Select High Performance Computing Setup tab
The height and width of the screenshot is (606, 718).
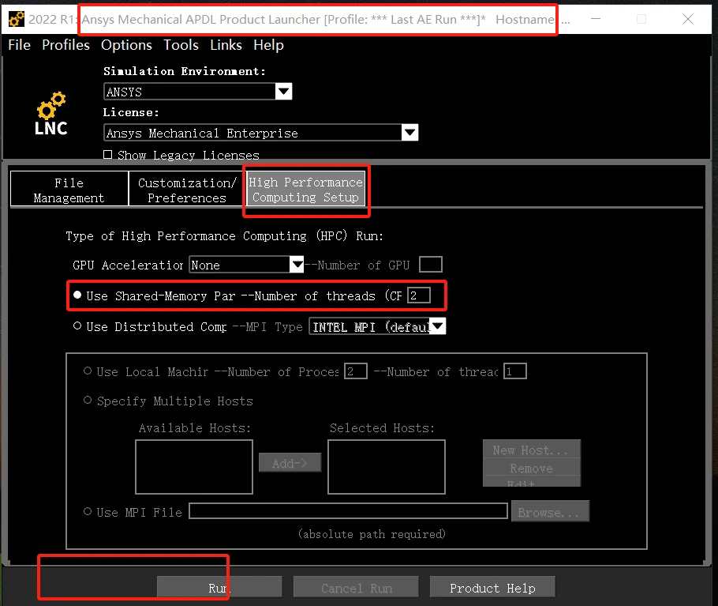coord(306,190)
